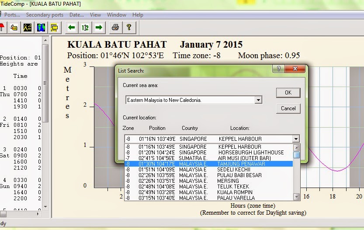Viewport: 364px width, 230px height.
Task: Click the 'Country' column header label
Action: pos(190,128)
